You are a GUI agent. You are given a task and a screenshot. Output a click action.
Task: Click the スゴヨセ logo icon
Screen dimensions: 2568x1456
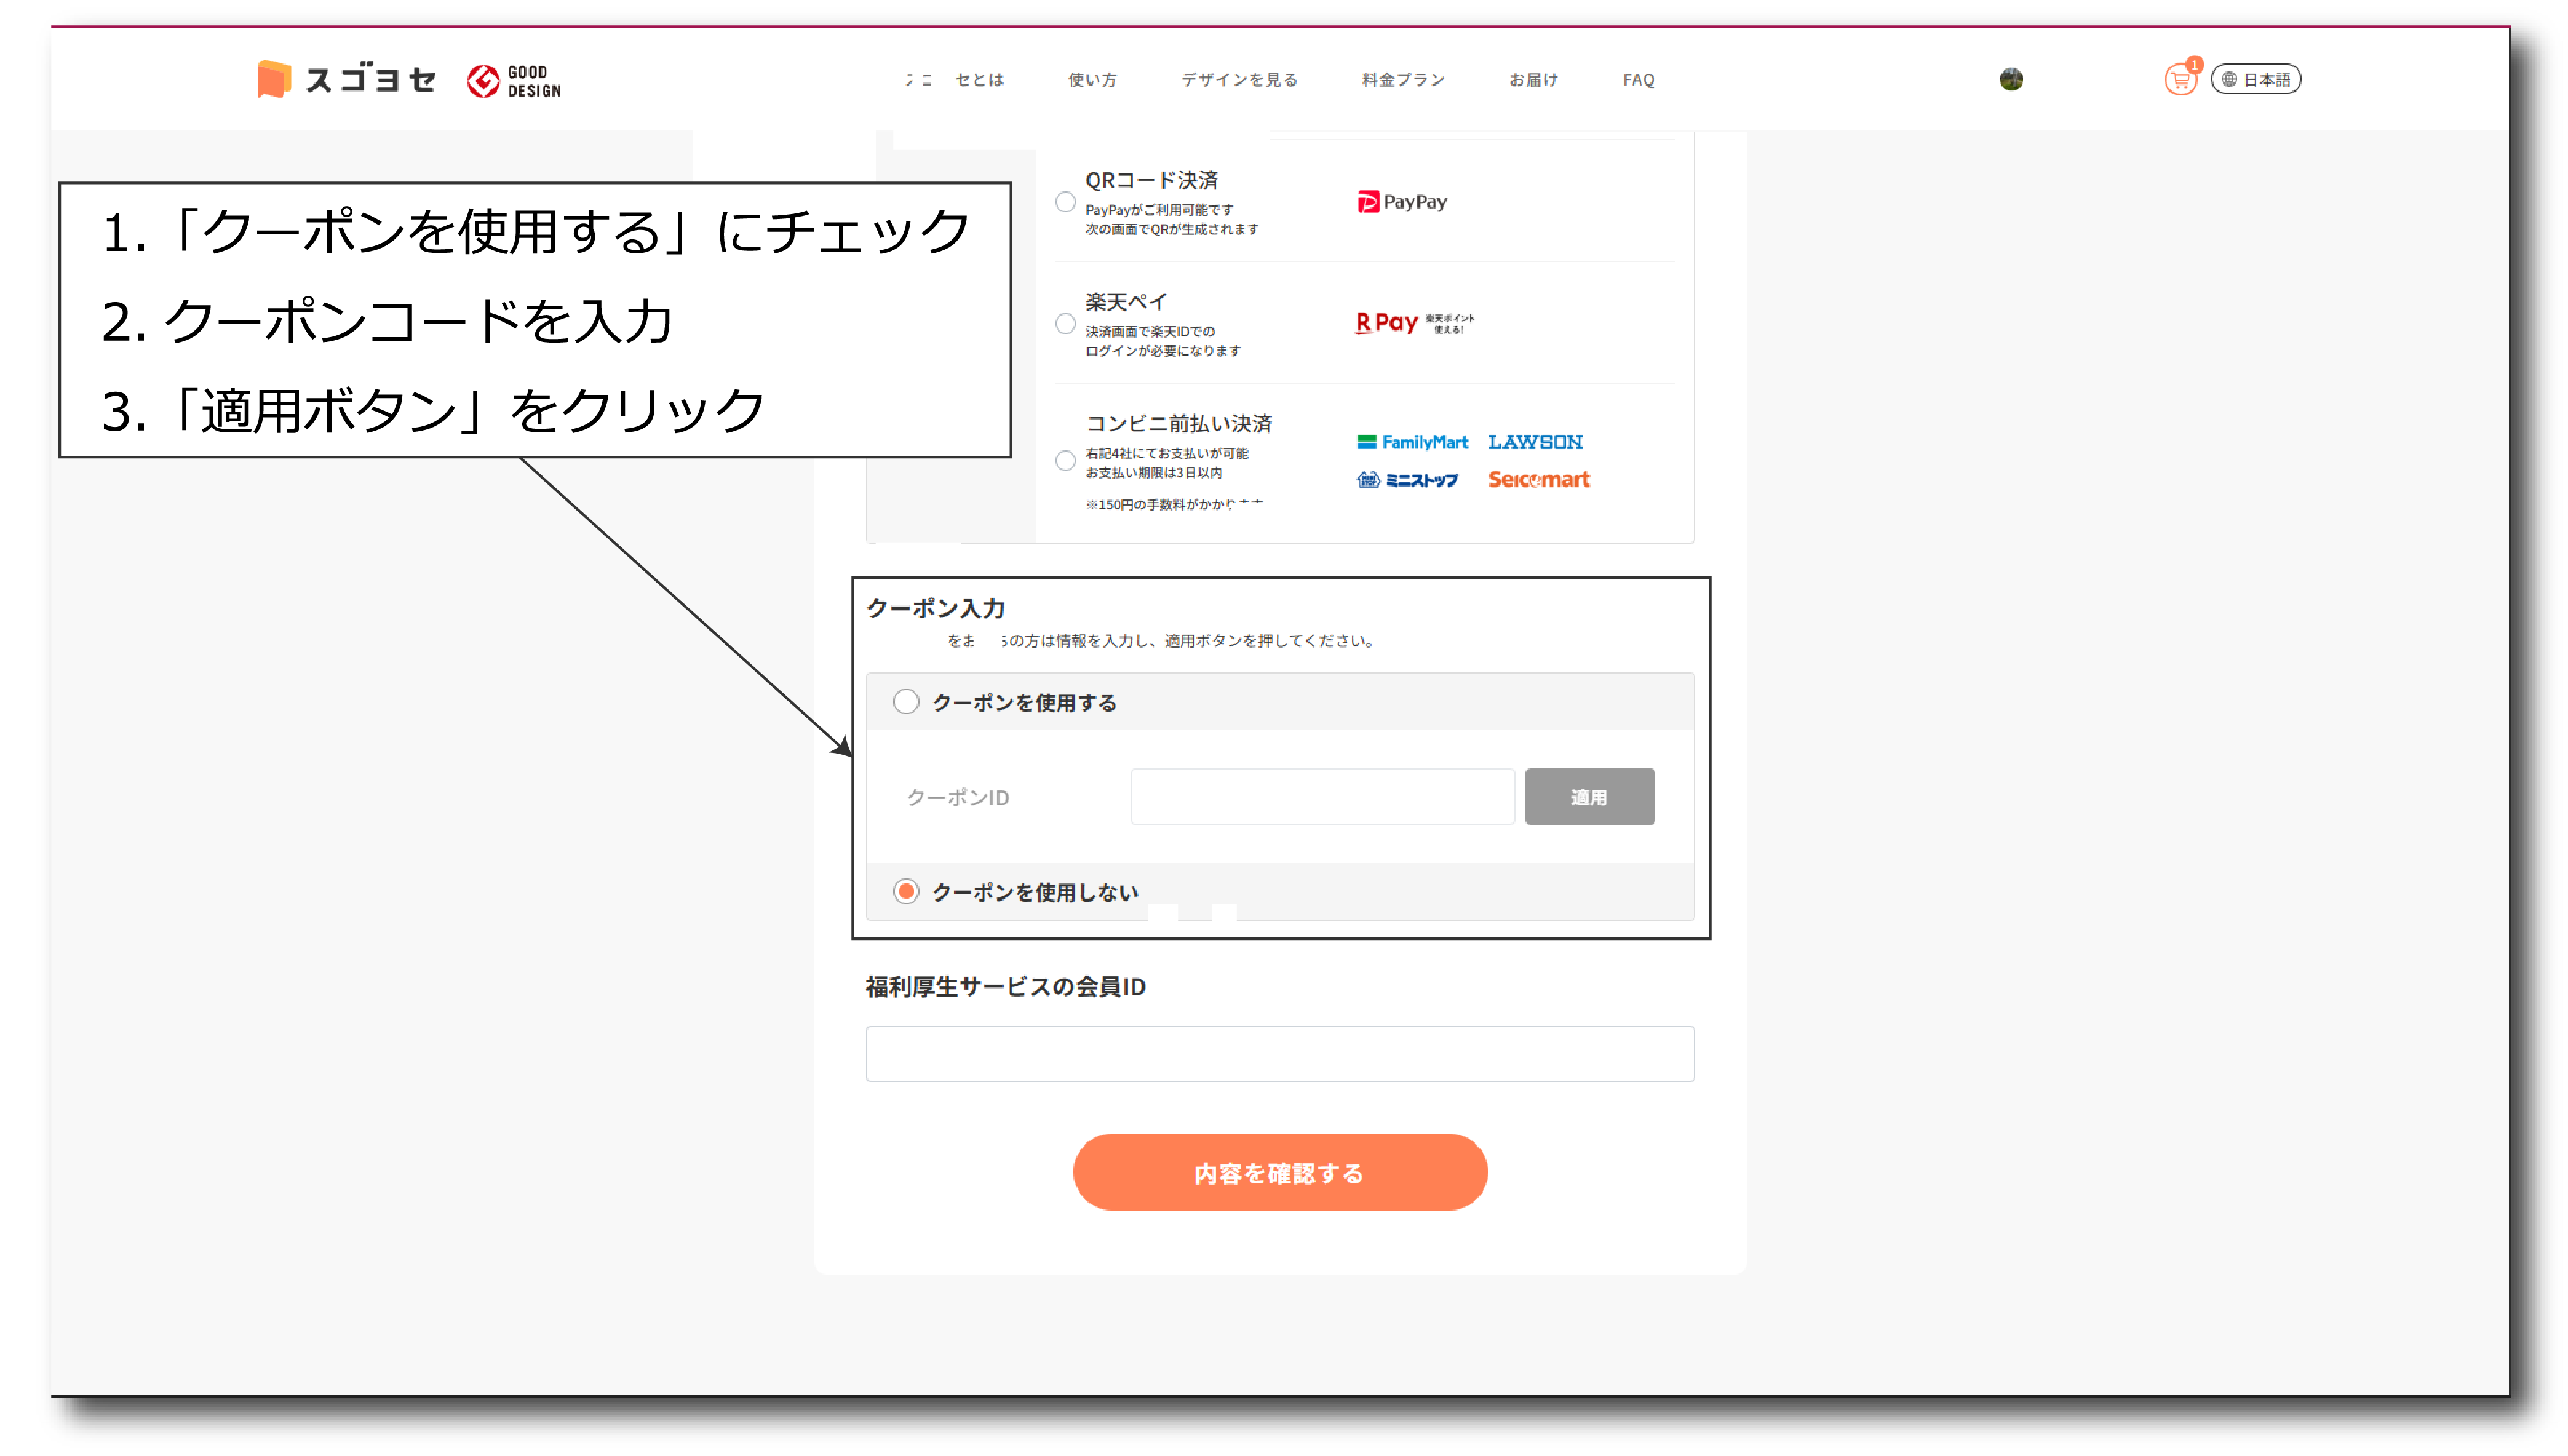pos(273,79)
